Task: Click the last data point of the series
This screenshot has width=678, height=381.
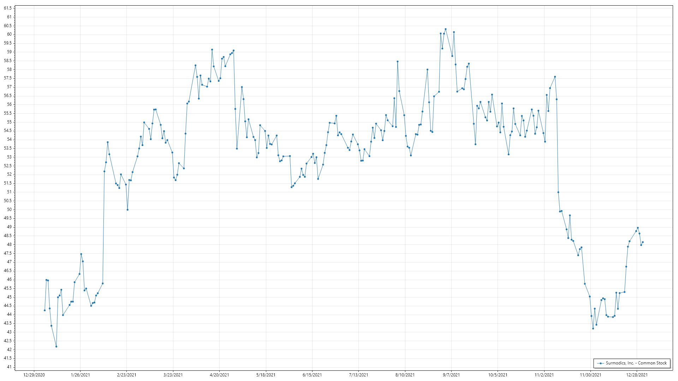Action: (643, 242)
